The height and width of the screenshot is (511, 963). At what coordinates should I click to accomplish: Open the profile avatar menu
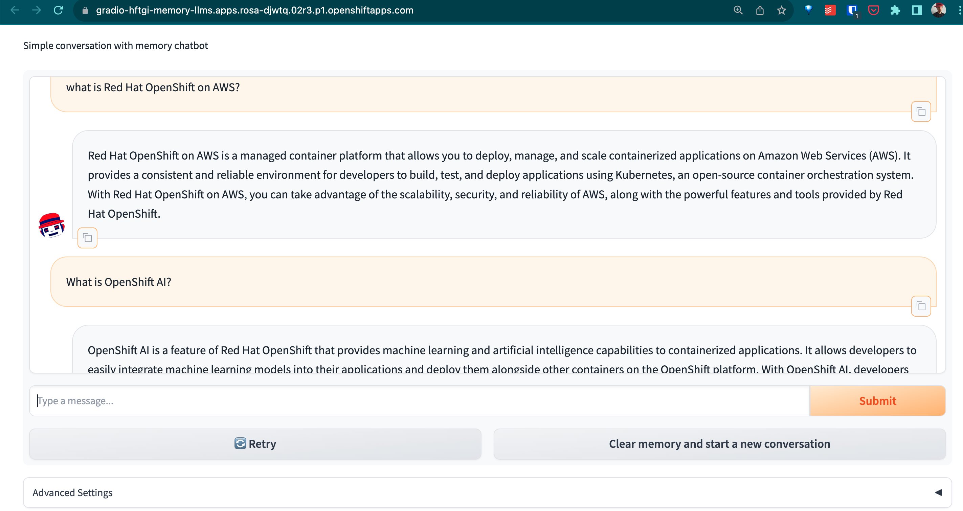pos(938,10)
